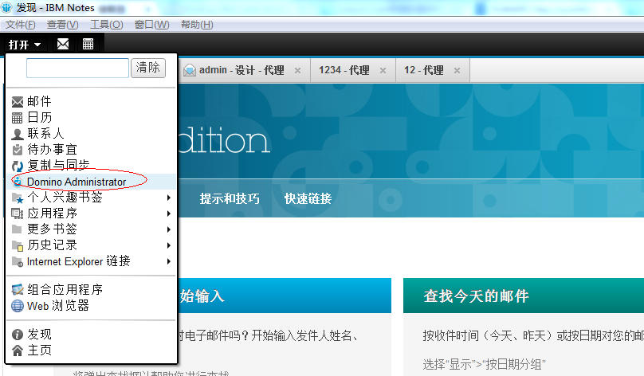Image resolution: width=644 pixels, height=376 pixels.
Task: Click the 历史记录 folder icon
Action: (x=18, y=245)
